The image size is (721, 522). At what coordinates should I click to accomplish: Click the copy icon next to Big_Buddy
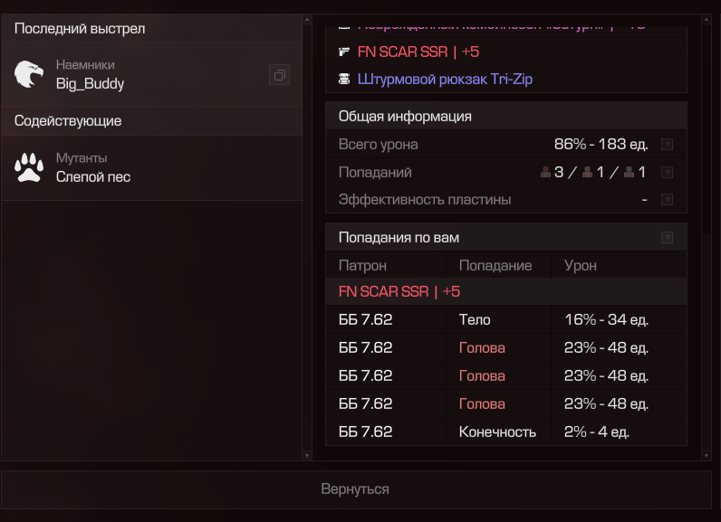click(x=279, y=75)
